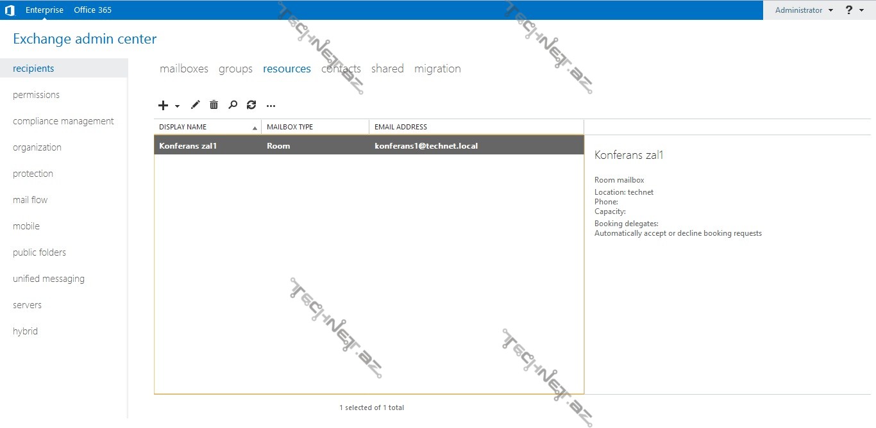Screen dimensions: 876x428
Task: Click the add new resource plus icon
Action: pyautogui.click(x=163, y=105)
